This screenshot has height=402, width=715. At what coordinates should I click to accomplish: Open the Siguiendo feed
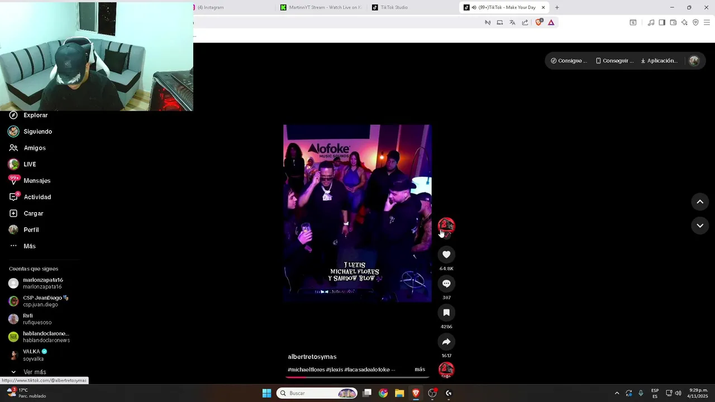click(30, 131)
